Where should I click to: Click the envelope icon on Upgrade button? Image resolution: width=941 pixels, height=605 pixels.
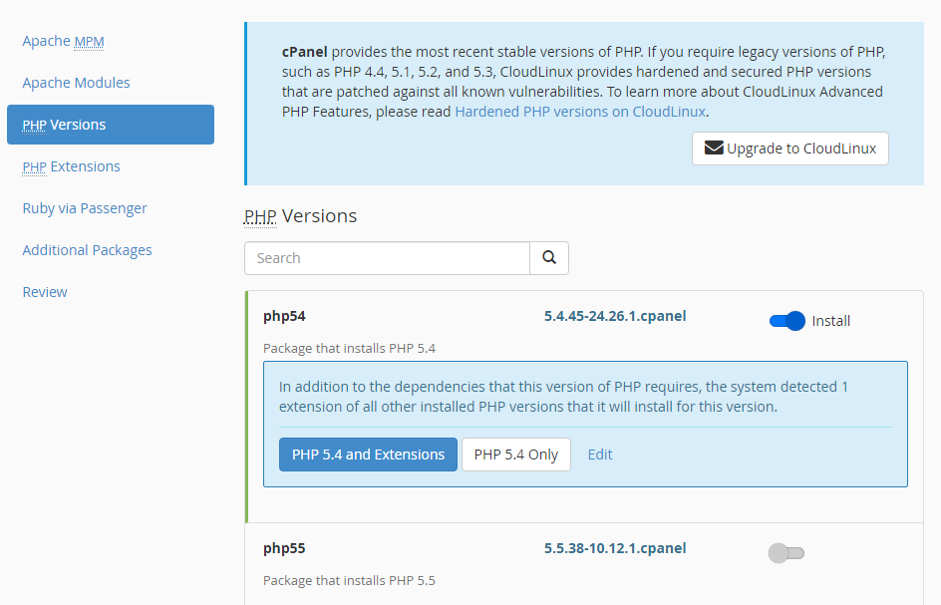714,149
